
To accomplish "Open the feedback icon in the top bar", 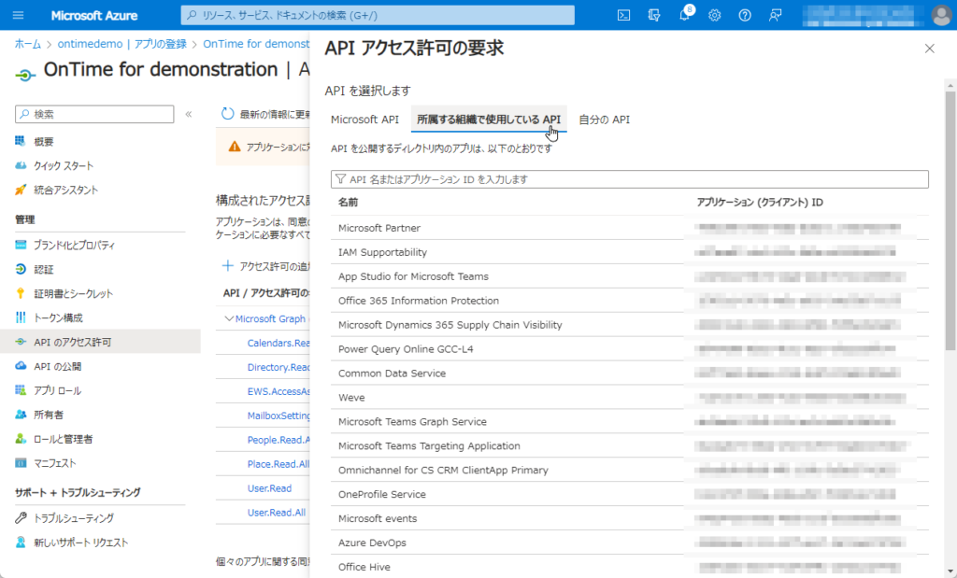I will pos(775,15).
